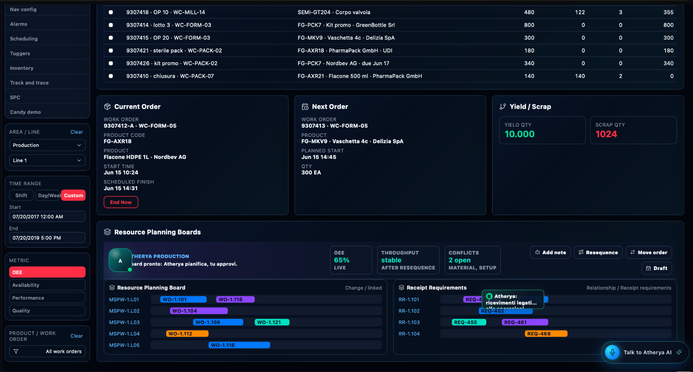
Task: Click the Next Order calendar icon
Action: (305, 107)
